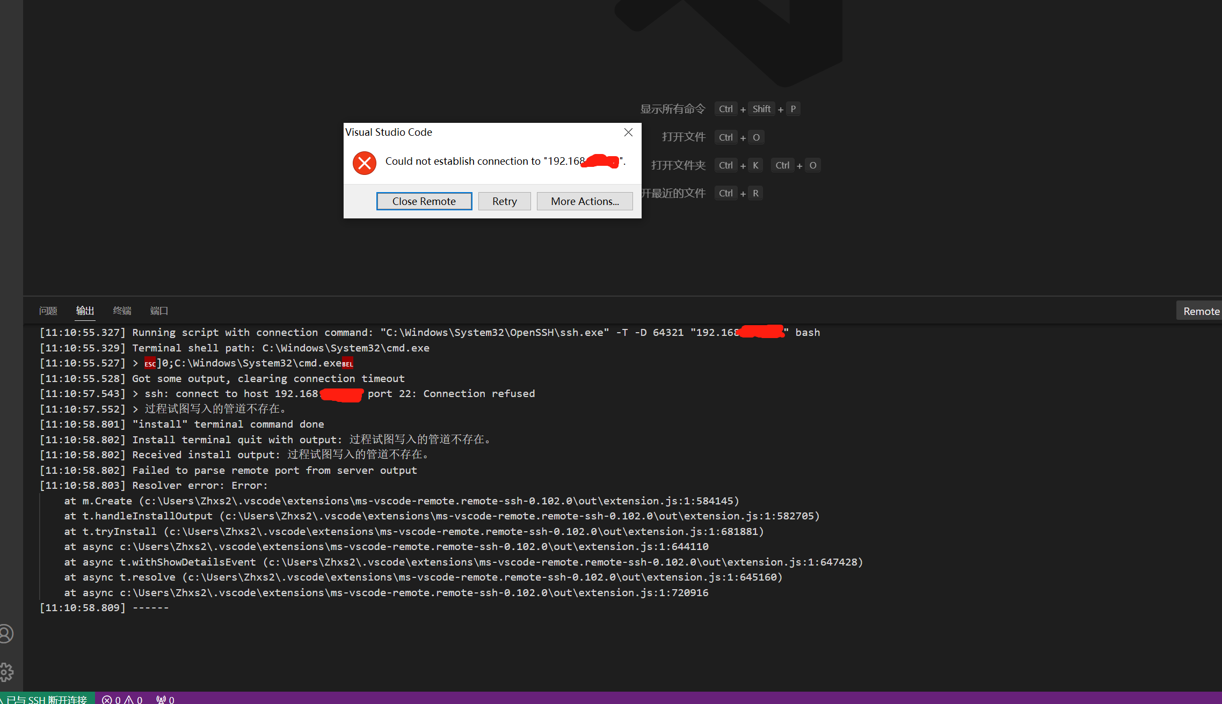
Task: Click the BEL control character marker
Action: pos(348,363)
